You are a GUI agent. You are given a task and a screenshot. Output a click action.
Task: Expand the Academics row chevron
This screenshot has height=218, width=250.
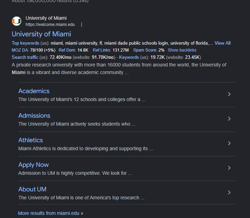[229, 94]
